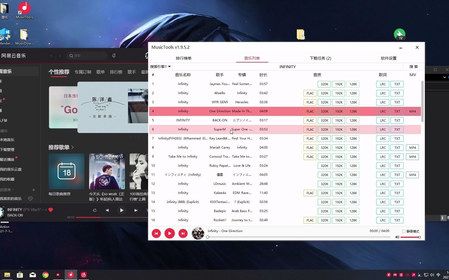Click system tray volume icon

tap(432, 275)
